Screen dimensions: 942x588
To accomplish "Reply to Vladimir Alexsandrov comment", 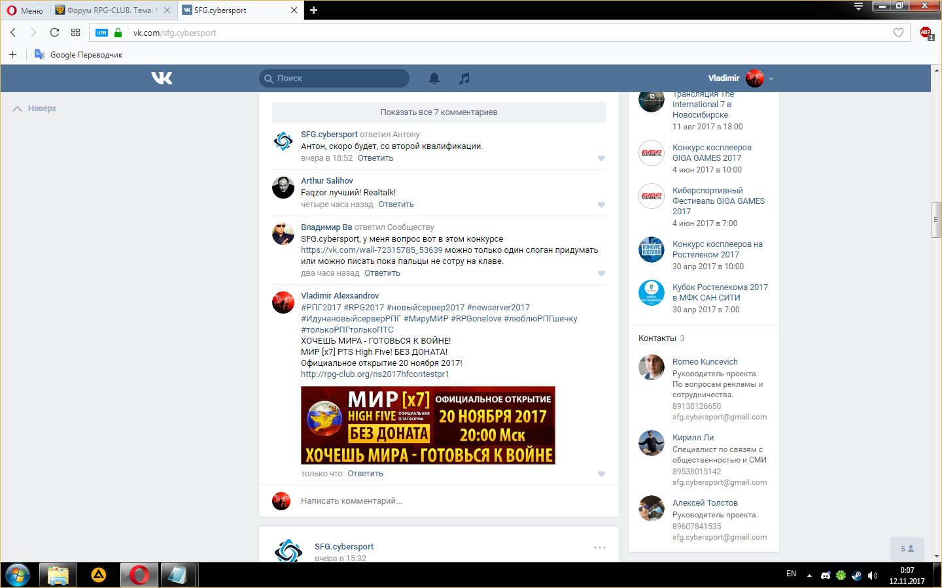I will [x=365, y=474].
